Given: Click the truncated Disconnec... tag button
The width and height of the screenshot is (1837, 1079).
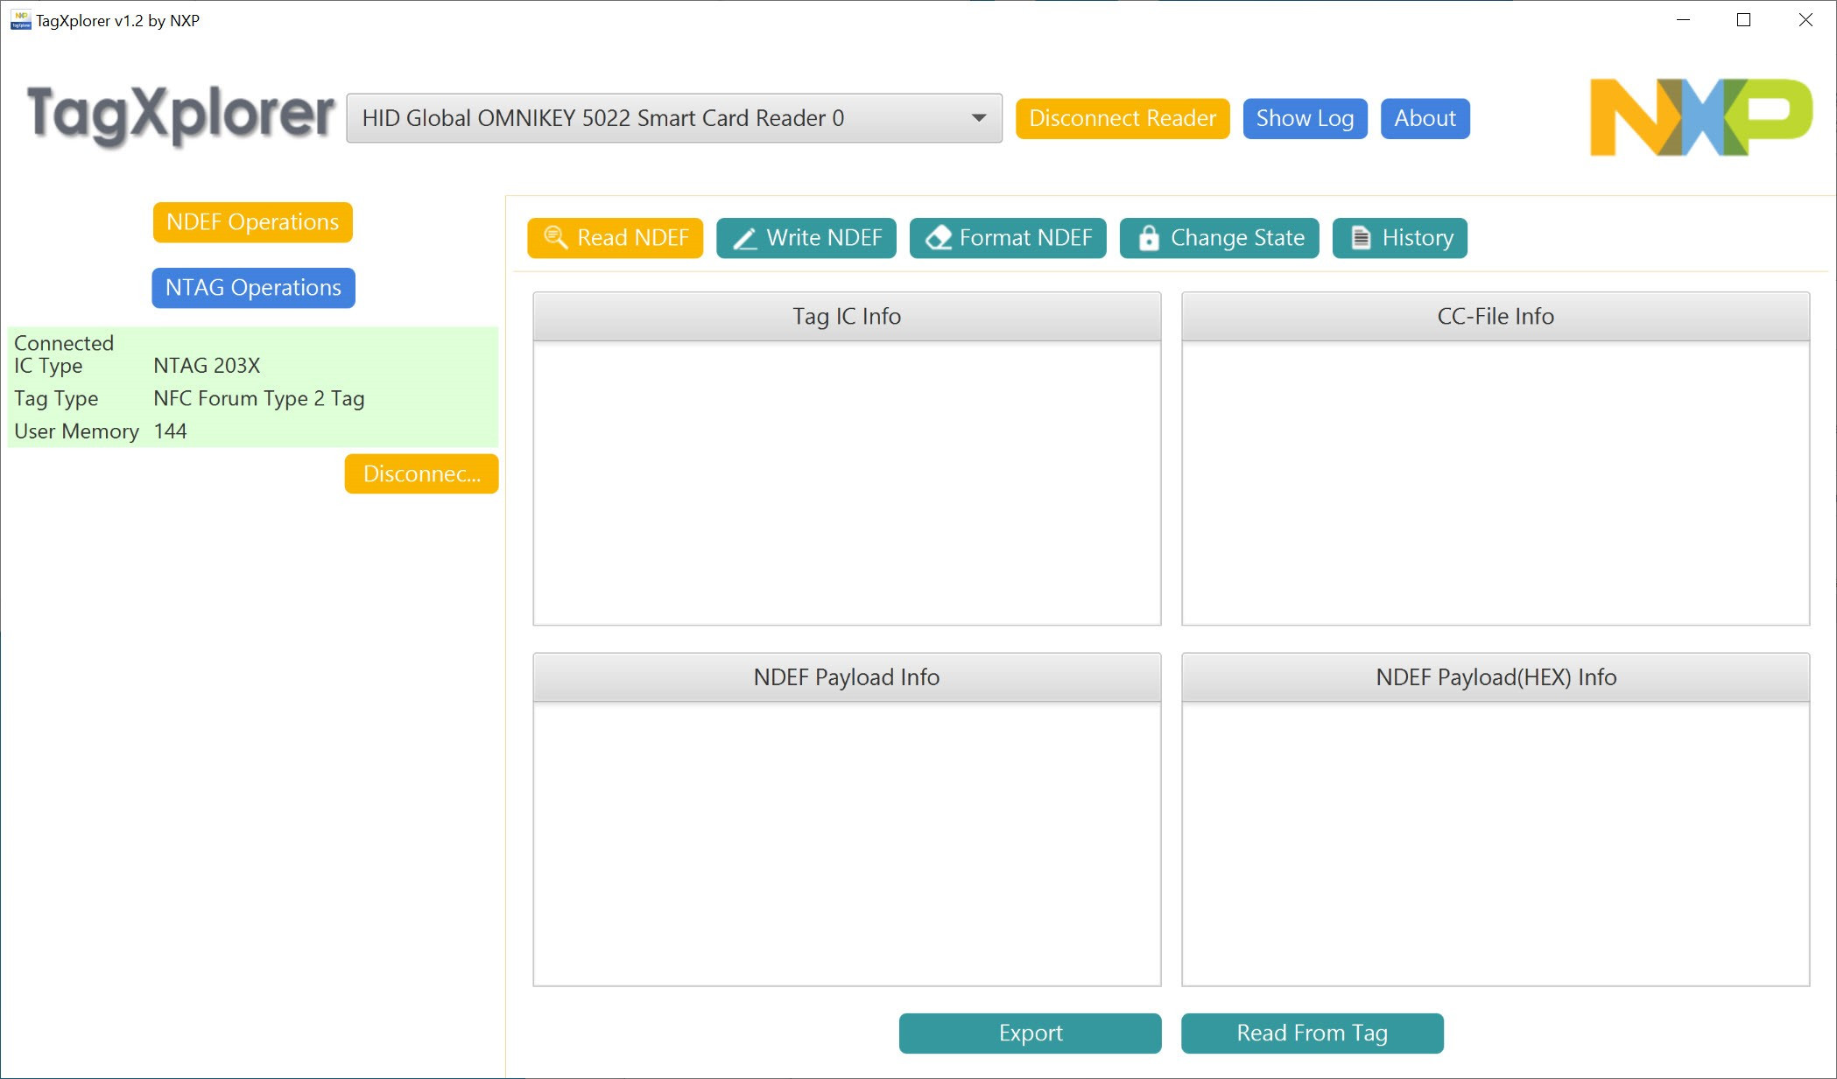Looking at the screenshot, I should pos(421,473).
